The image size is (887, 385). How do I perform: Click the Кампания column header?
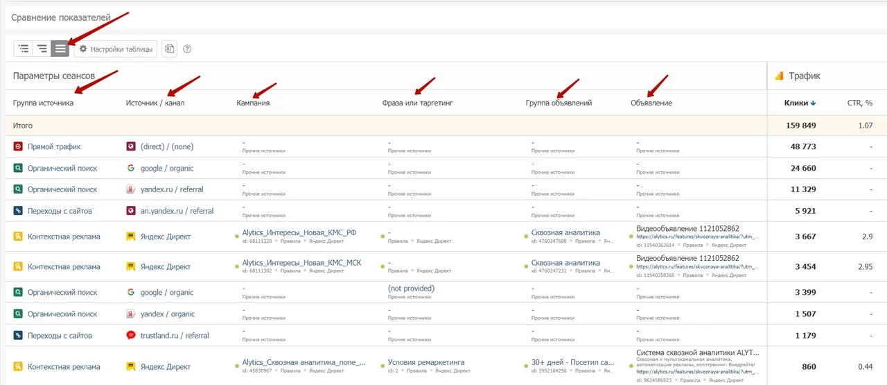pos(253,103)
